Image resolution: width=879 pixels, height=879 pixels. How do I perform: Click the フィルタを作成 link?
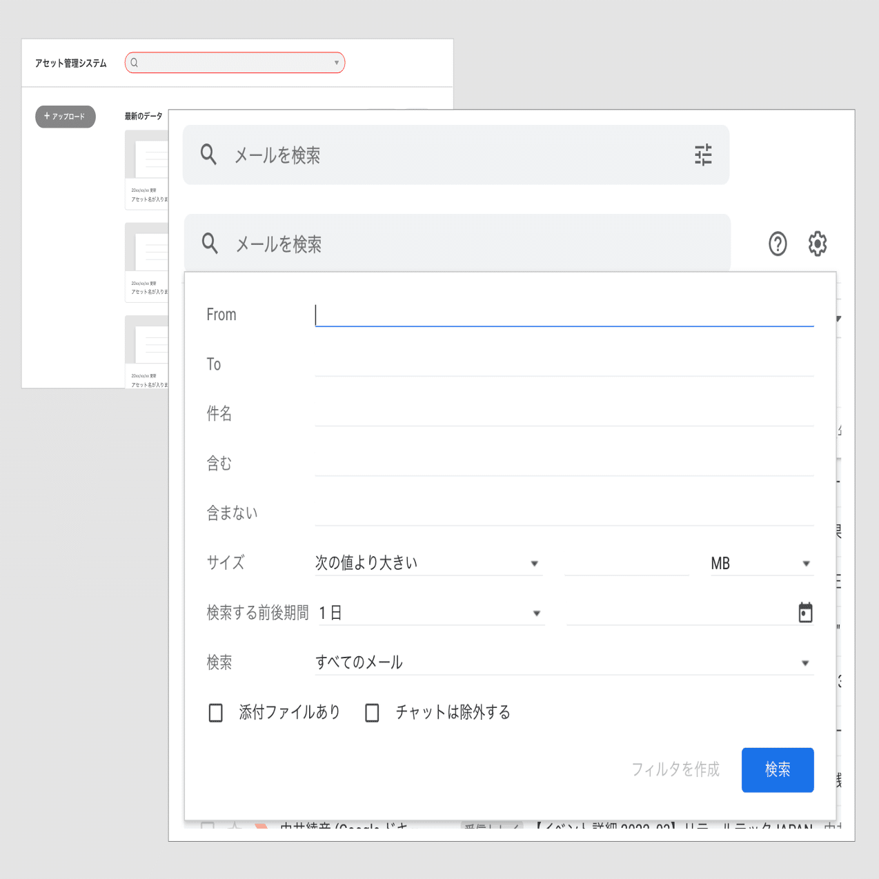point(675,770)
